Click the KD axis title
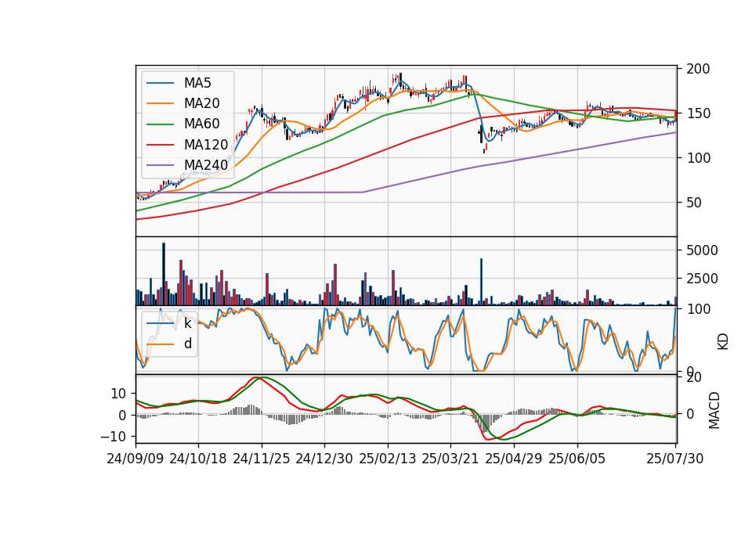 coord(723,341)
